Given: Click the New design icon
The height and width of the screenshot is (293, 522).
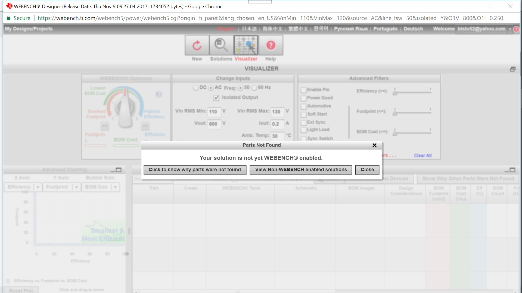Looking at the screenshot, I should pyautogui.click(x=197, y=45).
